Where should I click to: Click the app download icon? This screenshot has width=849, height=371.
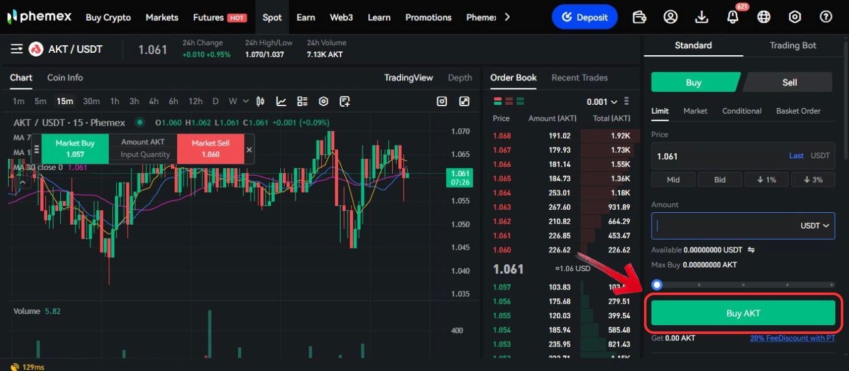coord(702,17)
